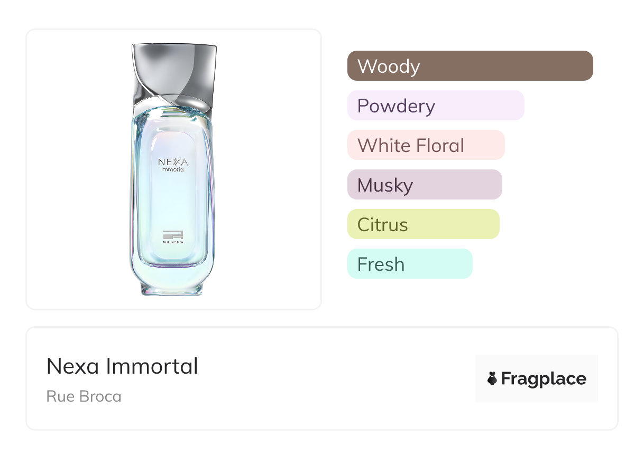Click the NEXA immortal label on bottle
Image resolution: width=644 pixels, height=456 pixels.
click(173, 165)
